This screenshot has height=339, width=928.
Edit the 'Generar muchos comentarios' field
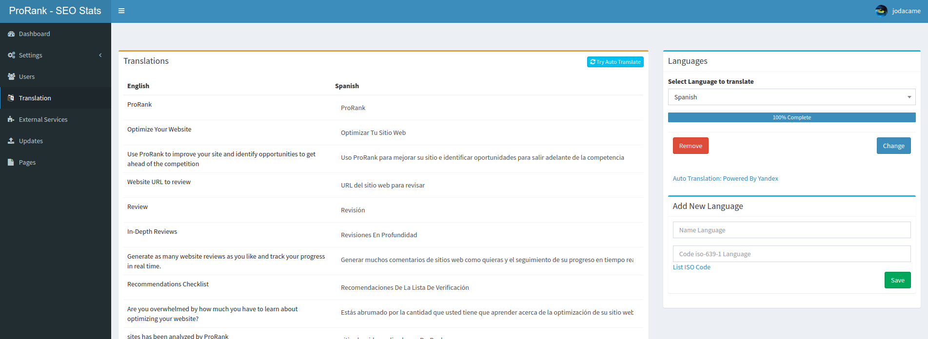coord(487,260)
